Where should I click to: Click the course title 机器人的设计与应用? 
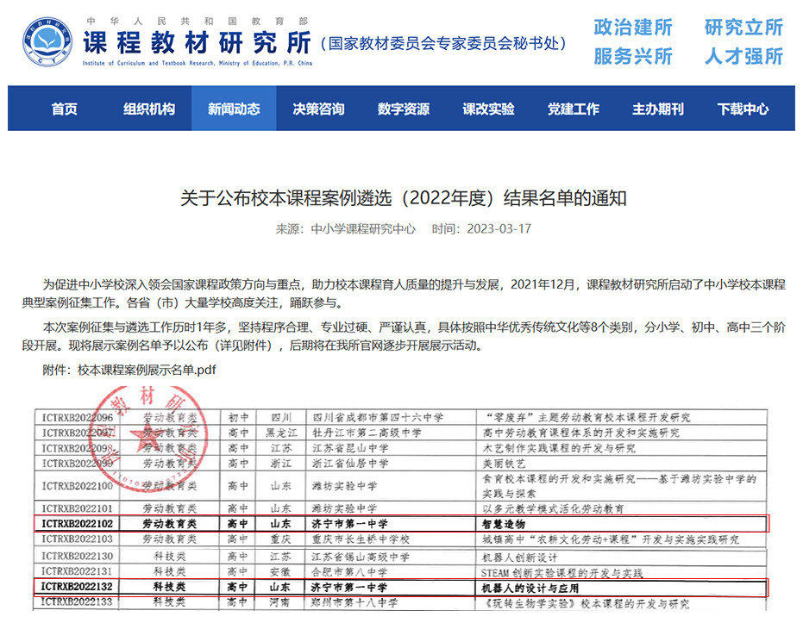pos(530,589)
